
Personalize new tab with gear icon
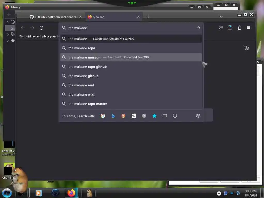pos(247,48)
